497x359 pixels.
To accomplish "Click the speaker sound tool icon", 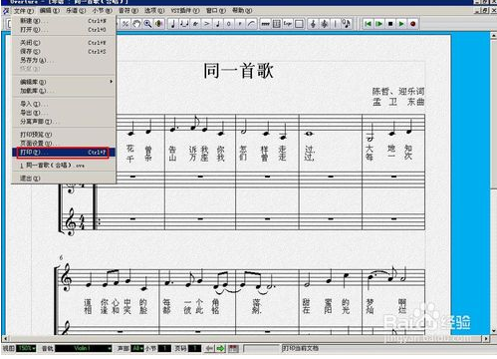I will click(159, 24).
